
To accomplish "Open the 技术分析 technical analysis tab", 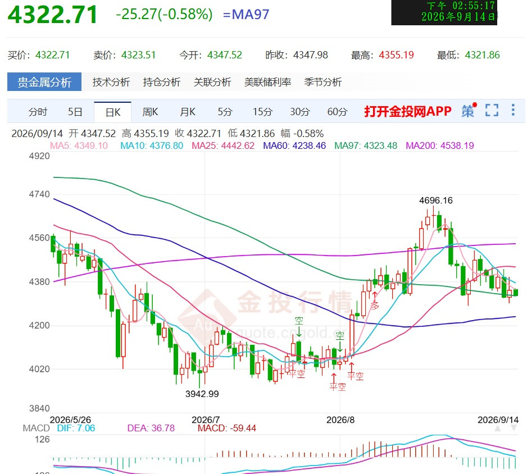I will point(111,82).
